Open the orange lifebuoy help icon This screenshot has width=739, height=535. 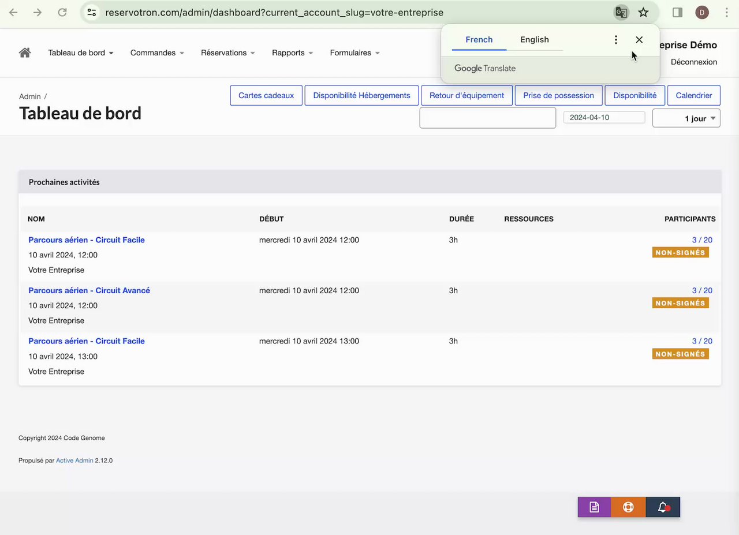point(628,507)
